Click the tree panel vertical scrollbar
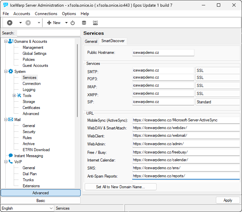This screenshot has height=212, width=242. pyautogui.click(x=77, y=81)
